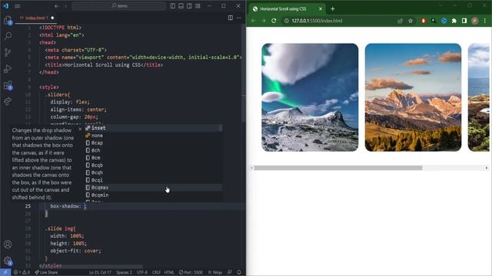Toggle bottom panel layout icon
Viewport: 492px width, 276px height.
click(x=181, y=6)
